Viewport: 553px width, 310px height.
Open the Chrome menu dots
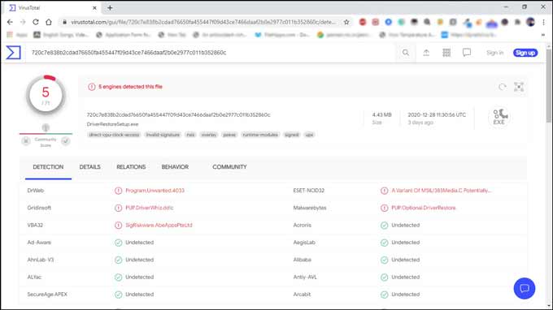point(543,22)
